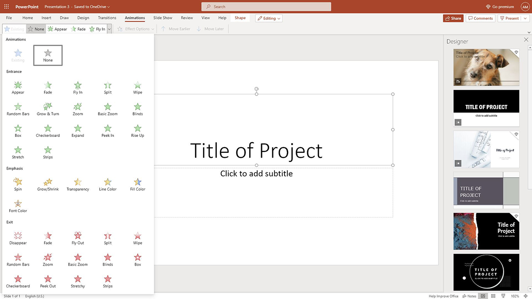
Task: Choose the dog photo design thumbnail
Action: click(486, 67)
